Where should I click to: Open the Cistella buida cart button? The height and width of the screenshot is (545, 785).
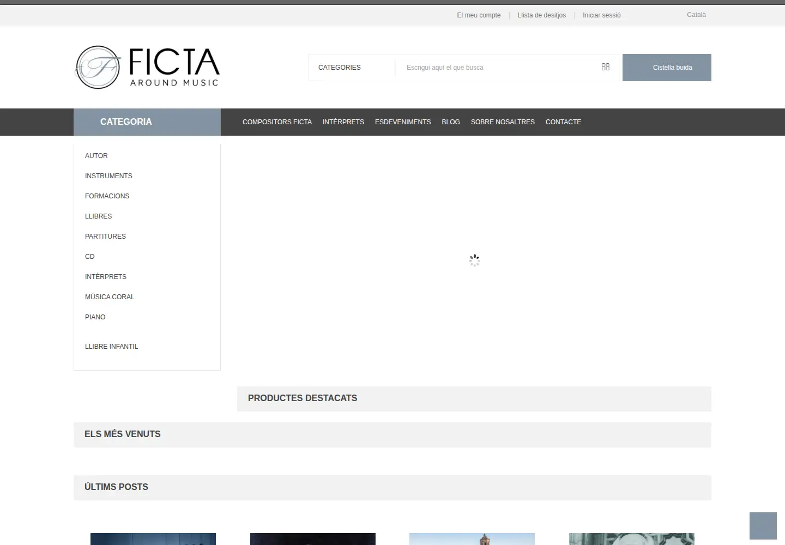pyautogui.click(x=667, y=68)
